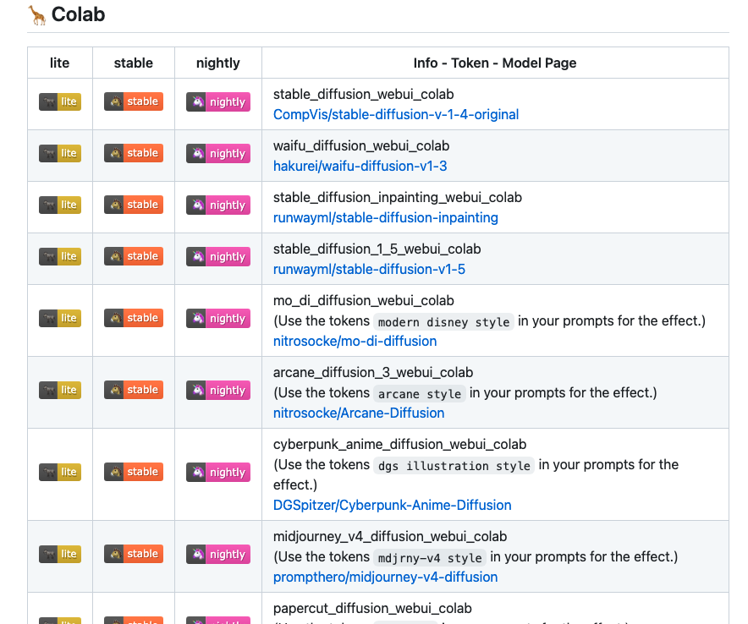Click 'Info - Token - Model Page' header
Viewport: 748px width, 624px height.
[x=495, y=63]
